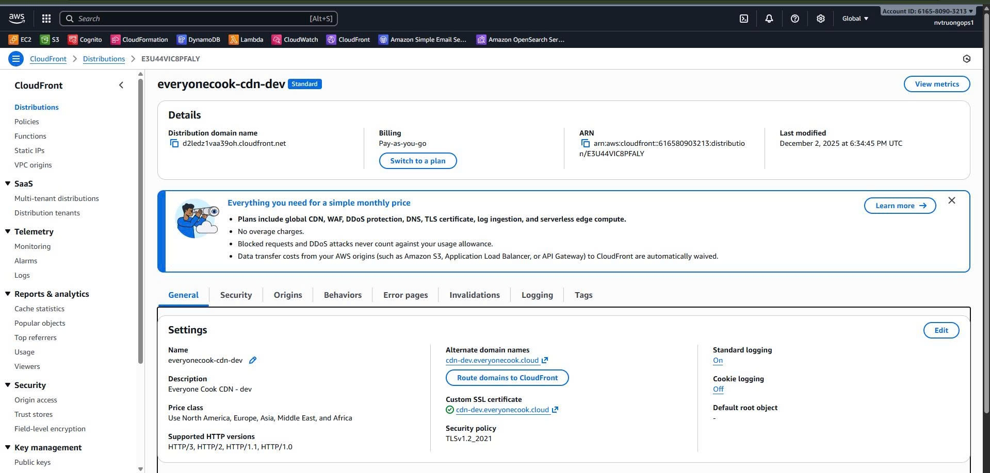Open EC2 bookmark shortcut
Screen dimensions: 990x473
pyautogui.click(x=20, y=40)
